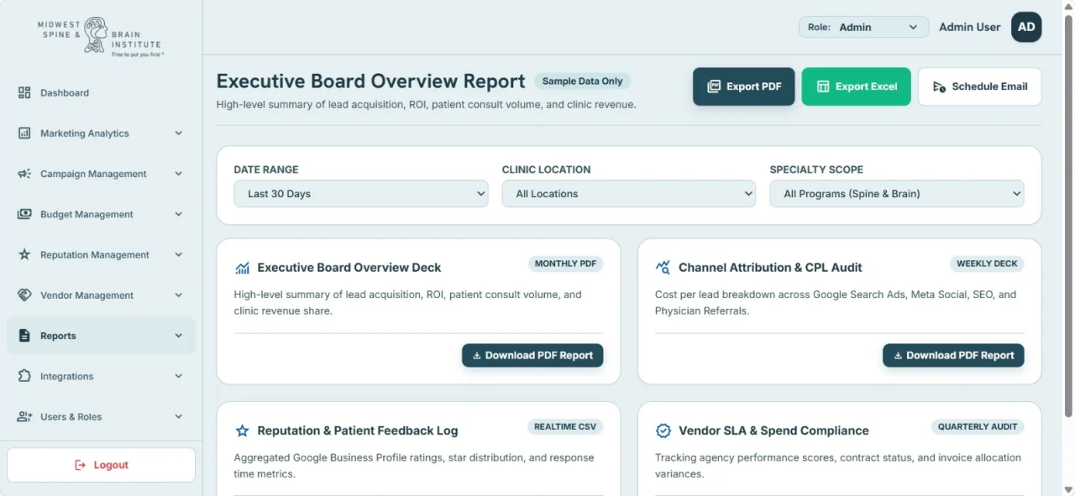Expand the Campaign Management chevron
Image resolution: width=1075 pixels, height=496 pixels.
pos(178,174)
